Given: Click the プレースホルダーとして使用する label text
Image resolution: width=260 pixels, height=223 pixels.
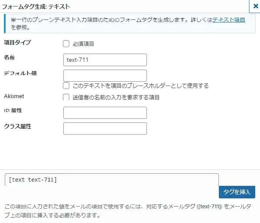Looking at the screenshot, I should (140, 86).
